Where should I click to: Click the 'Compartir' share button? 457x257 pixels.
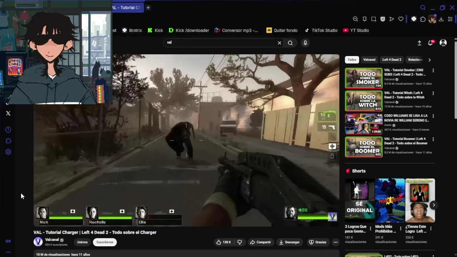[x=260, y=242]
